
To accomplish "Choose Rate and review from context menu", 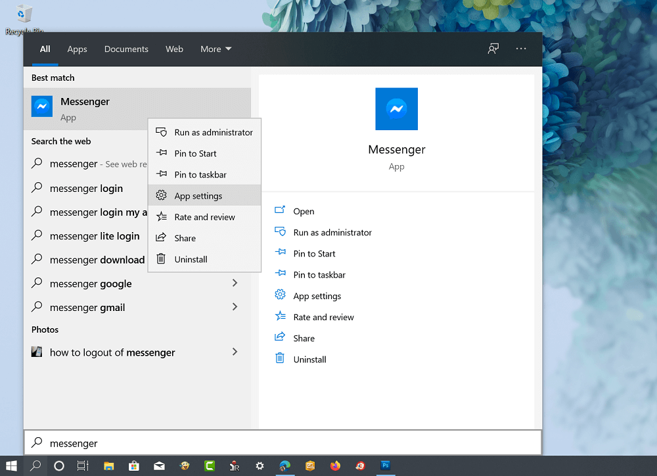I will point(204,217).
